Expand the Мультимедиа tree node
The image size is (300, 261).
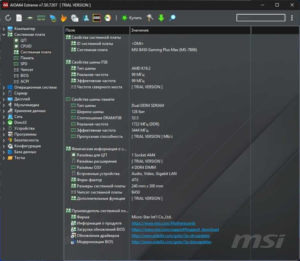[x=4, y=105]
